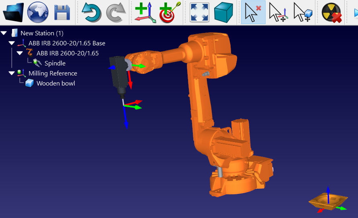Undo the last action

91,12
